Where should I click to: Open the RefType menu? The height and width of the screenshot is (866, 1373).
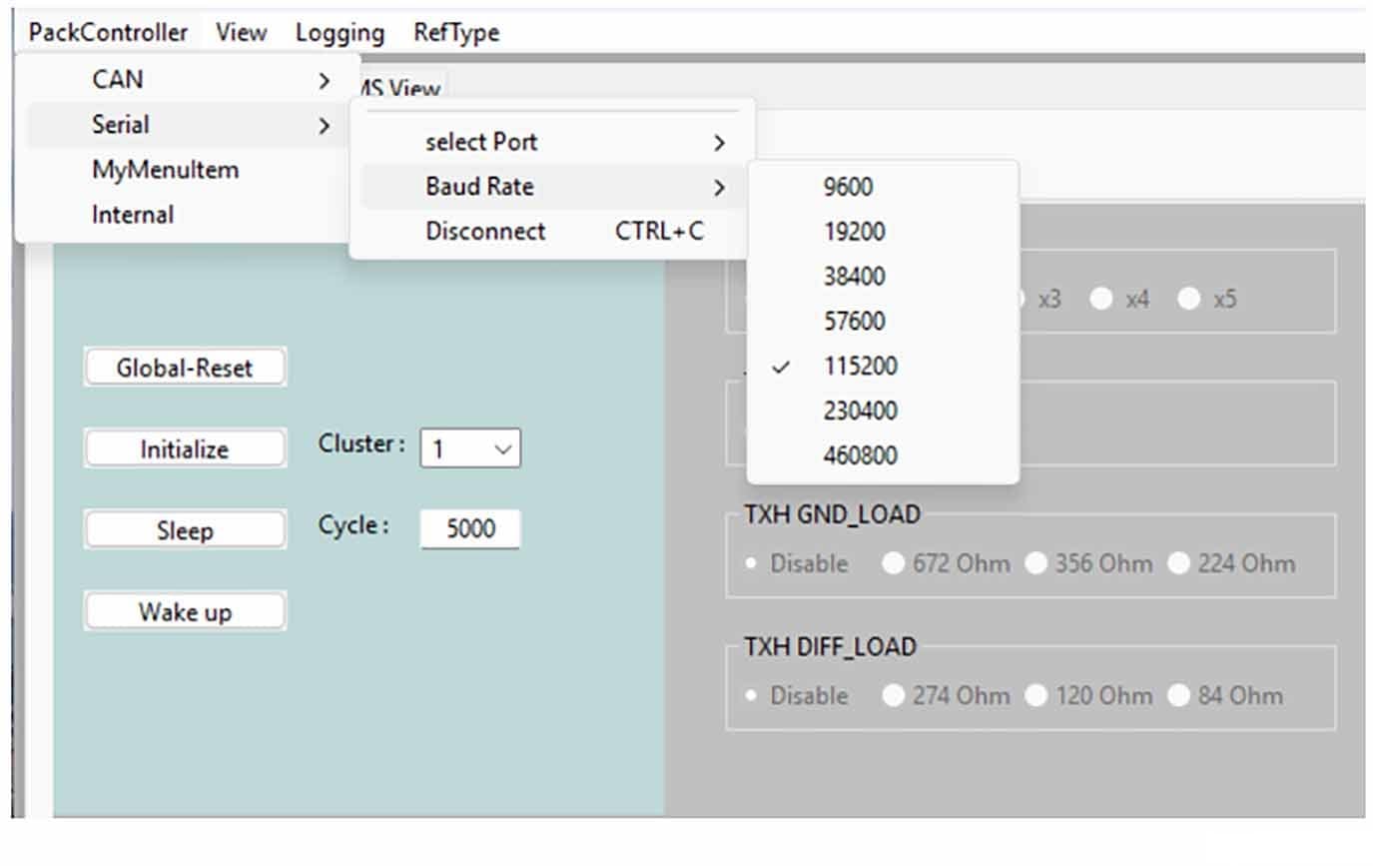click(x=456, y=33)
